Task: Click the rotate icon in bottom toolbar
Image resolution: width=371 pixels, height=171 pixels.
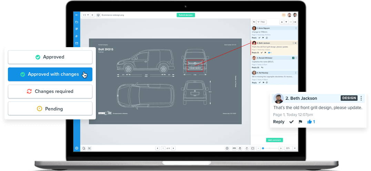Action: click(247, 148)
